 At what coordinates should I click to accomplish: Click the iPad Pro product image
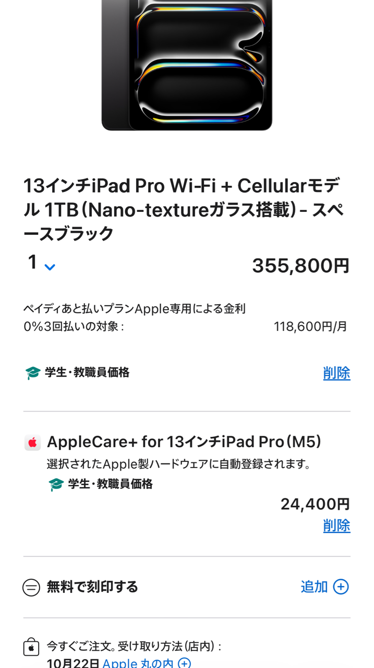point(187,65)
